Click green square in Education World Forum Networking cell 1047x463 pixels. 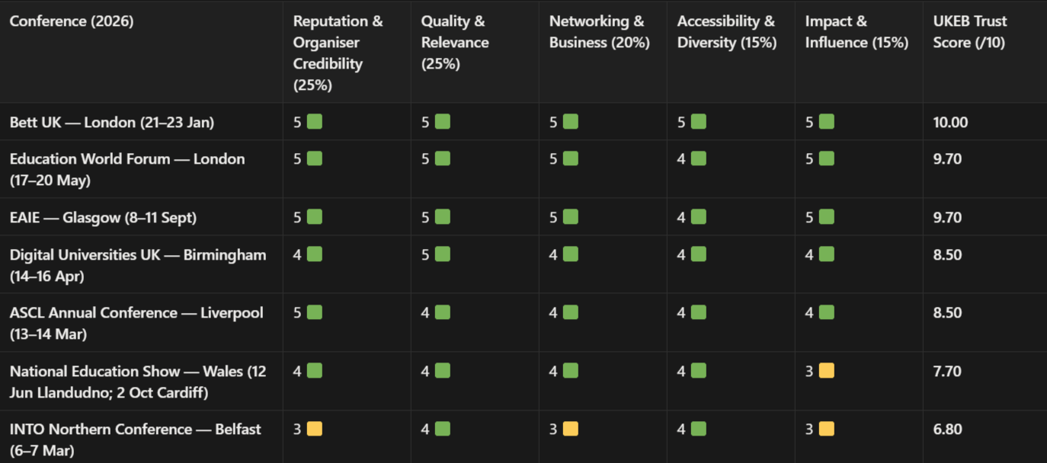[570, 158]
